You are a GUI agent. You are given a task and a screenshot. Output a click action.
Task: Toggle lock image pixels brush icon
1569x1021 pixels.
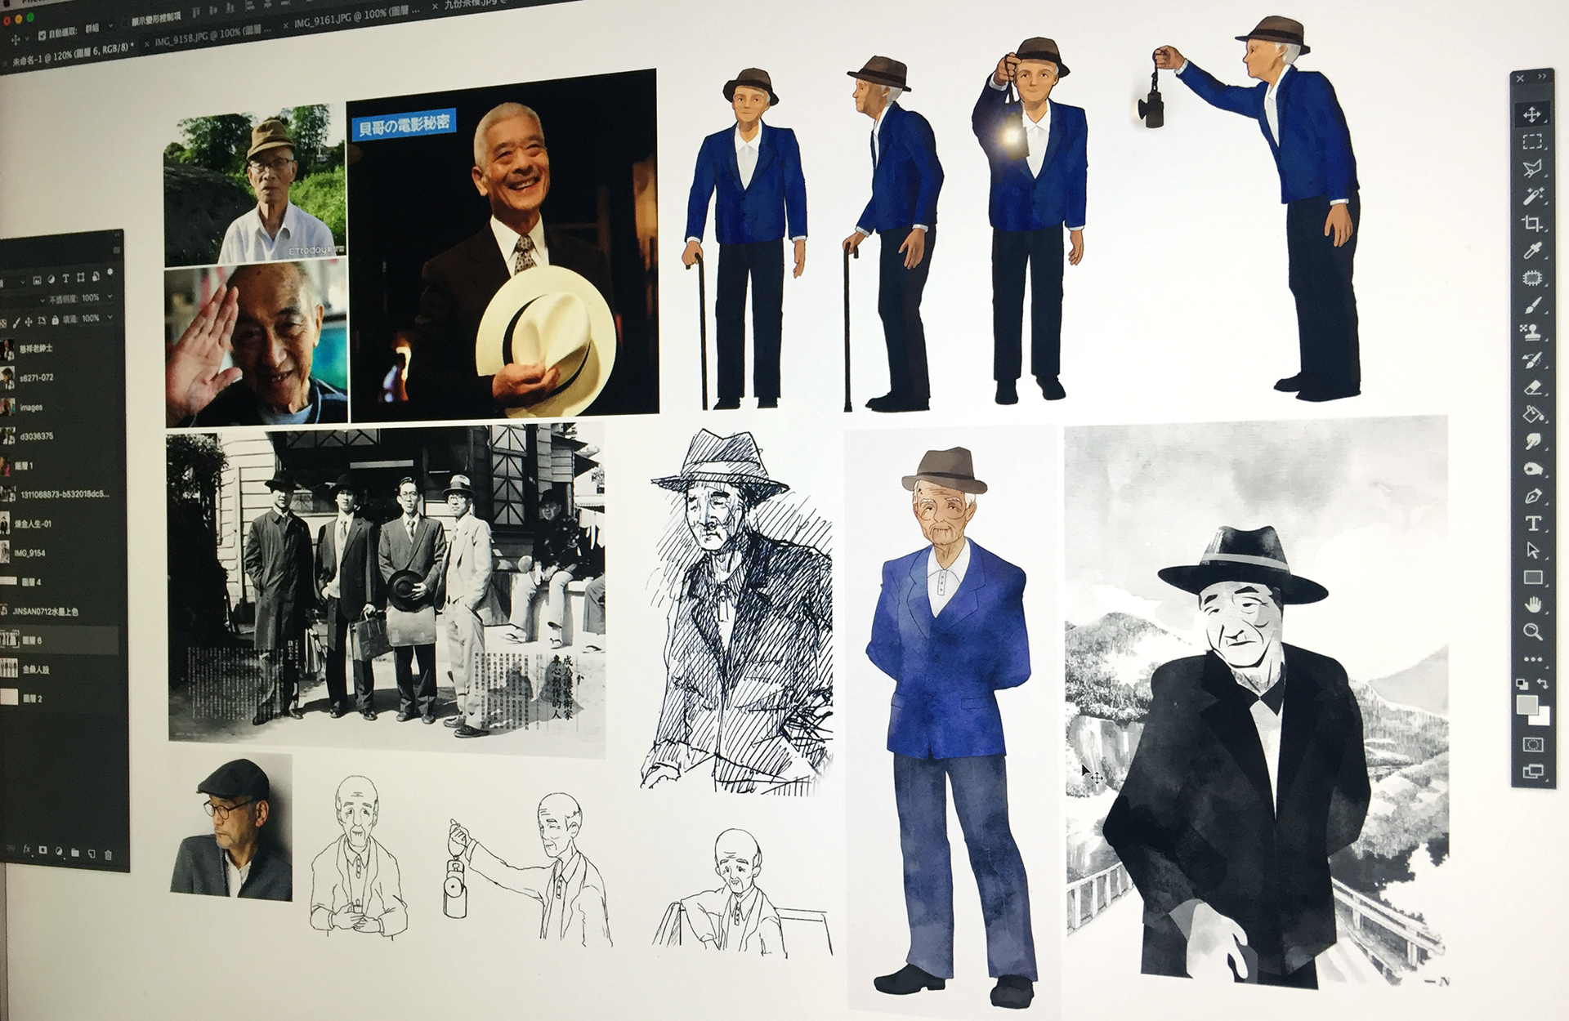click(16, 321)
